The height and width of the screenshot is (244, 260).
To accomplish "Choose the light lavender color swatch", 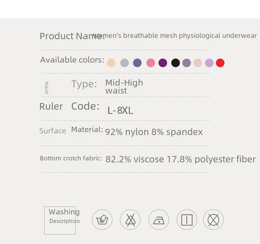I will (209, 63).
